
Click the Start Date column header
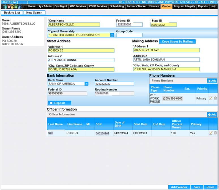pyautogui.click(x=142, y=124)
